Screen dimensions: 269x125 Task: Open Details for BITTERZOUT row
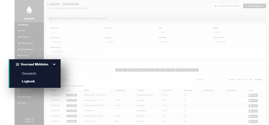pos(253,111)
